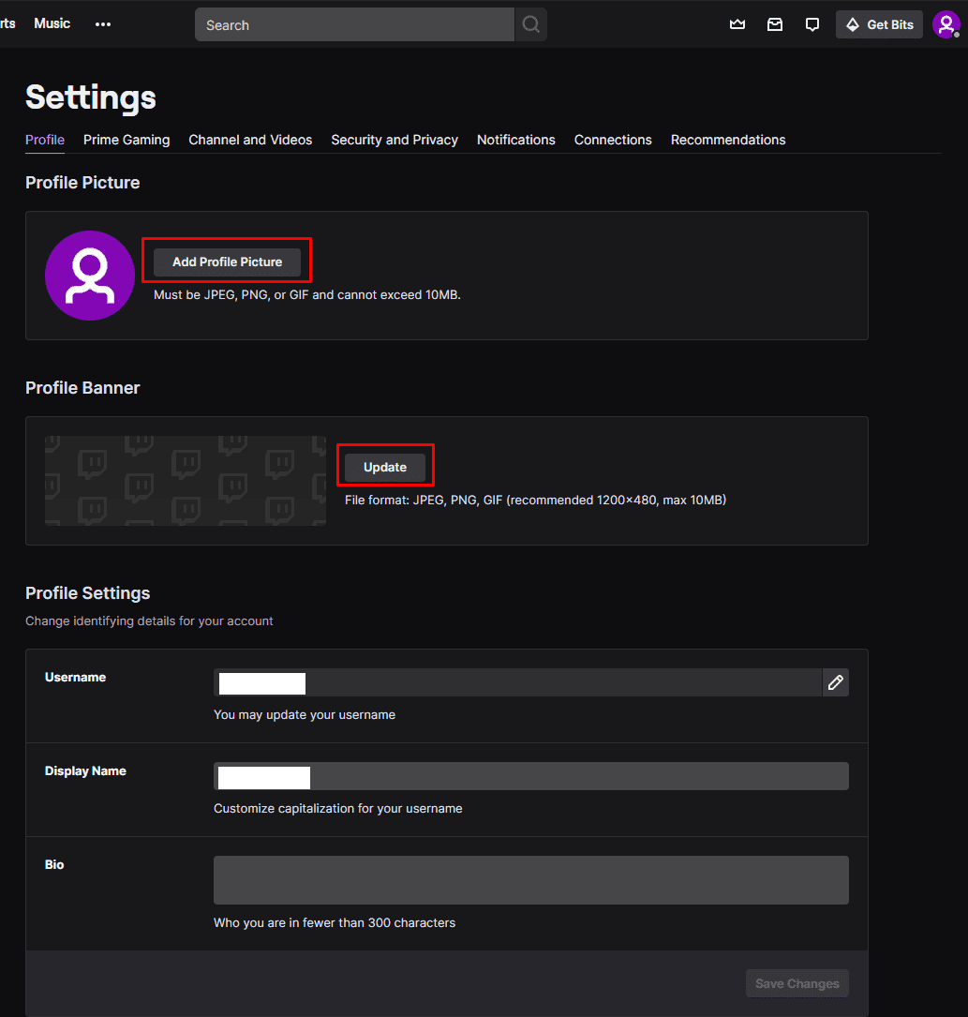968x1017 pixels.
Task: Click the Get Bits button
Action: [879, 24]
